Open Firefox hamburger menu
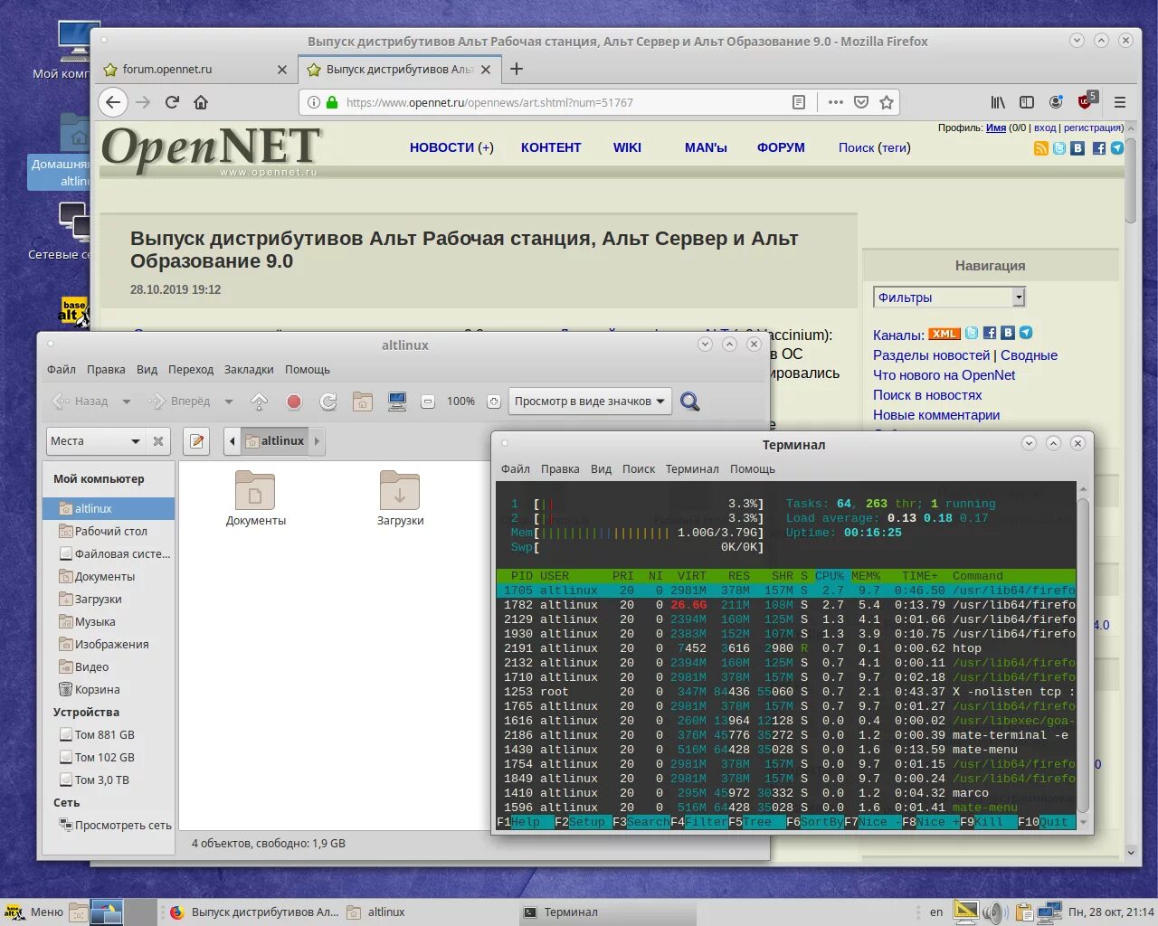The image size is (1158, 926). click(x=1120, y=102)
